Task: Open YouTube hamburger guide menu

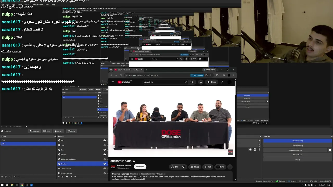Action: click(113, 82)
